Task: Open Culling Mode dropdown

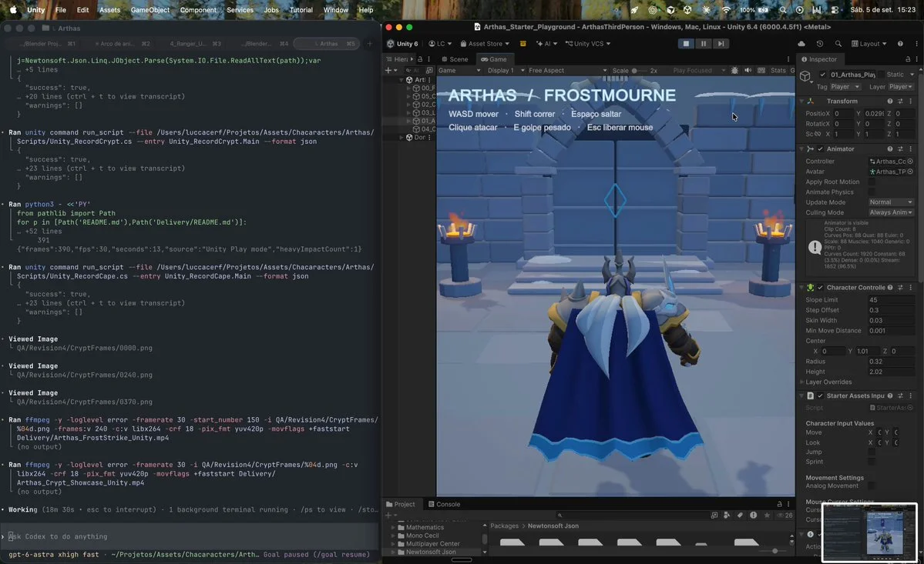Action: coord(890,212)
